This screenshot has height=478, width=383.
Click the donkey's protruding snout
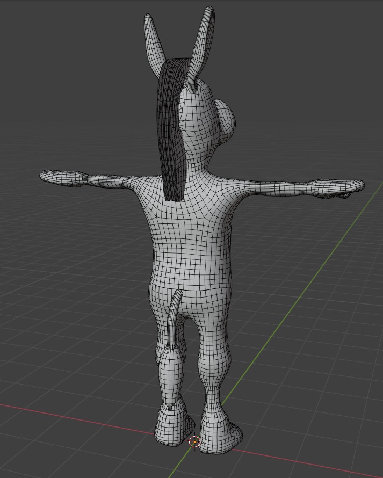(226, 120)
